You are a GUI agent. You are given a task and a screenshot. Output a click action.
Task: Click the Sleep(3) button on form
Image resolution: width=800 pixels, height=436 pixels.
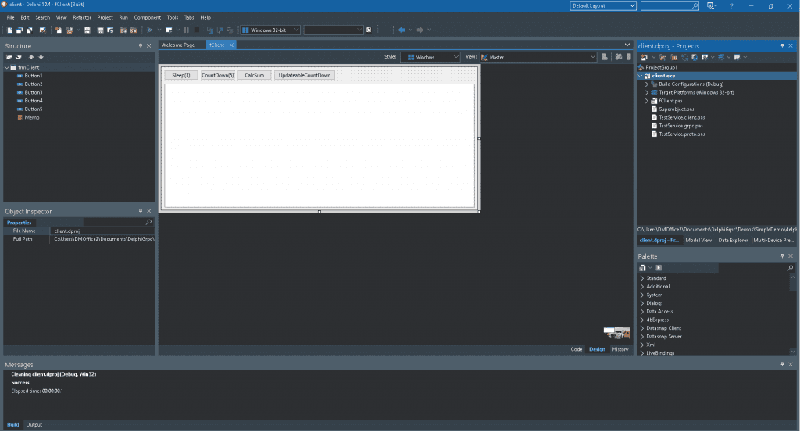click(x=181, y=75)
